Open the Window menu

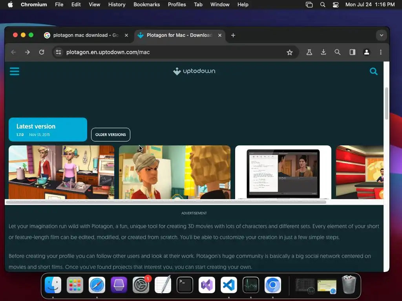coord(220,5)
